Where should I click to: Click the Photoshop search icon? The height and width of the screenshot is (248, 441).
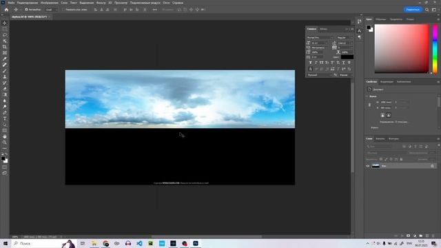pos(427,10)
